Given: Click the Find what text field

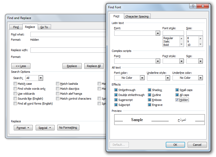Looking at the screenshot, I should click(68, 34).
